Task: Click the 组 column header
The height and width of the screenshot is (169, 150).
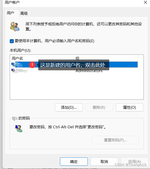Action: [106, 58]
